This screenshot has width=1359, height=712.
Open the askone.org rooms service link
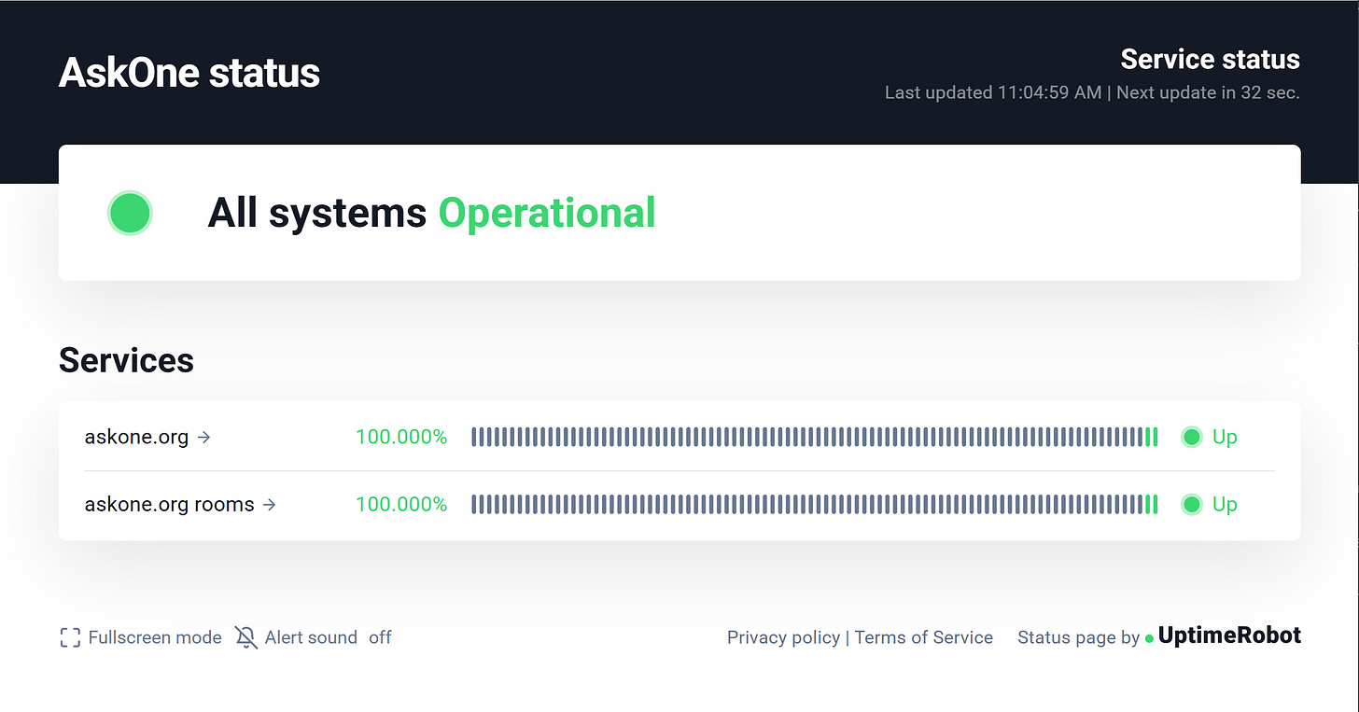tap(180, 505)
